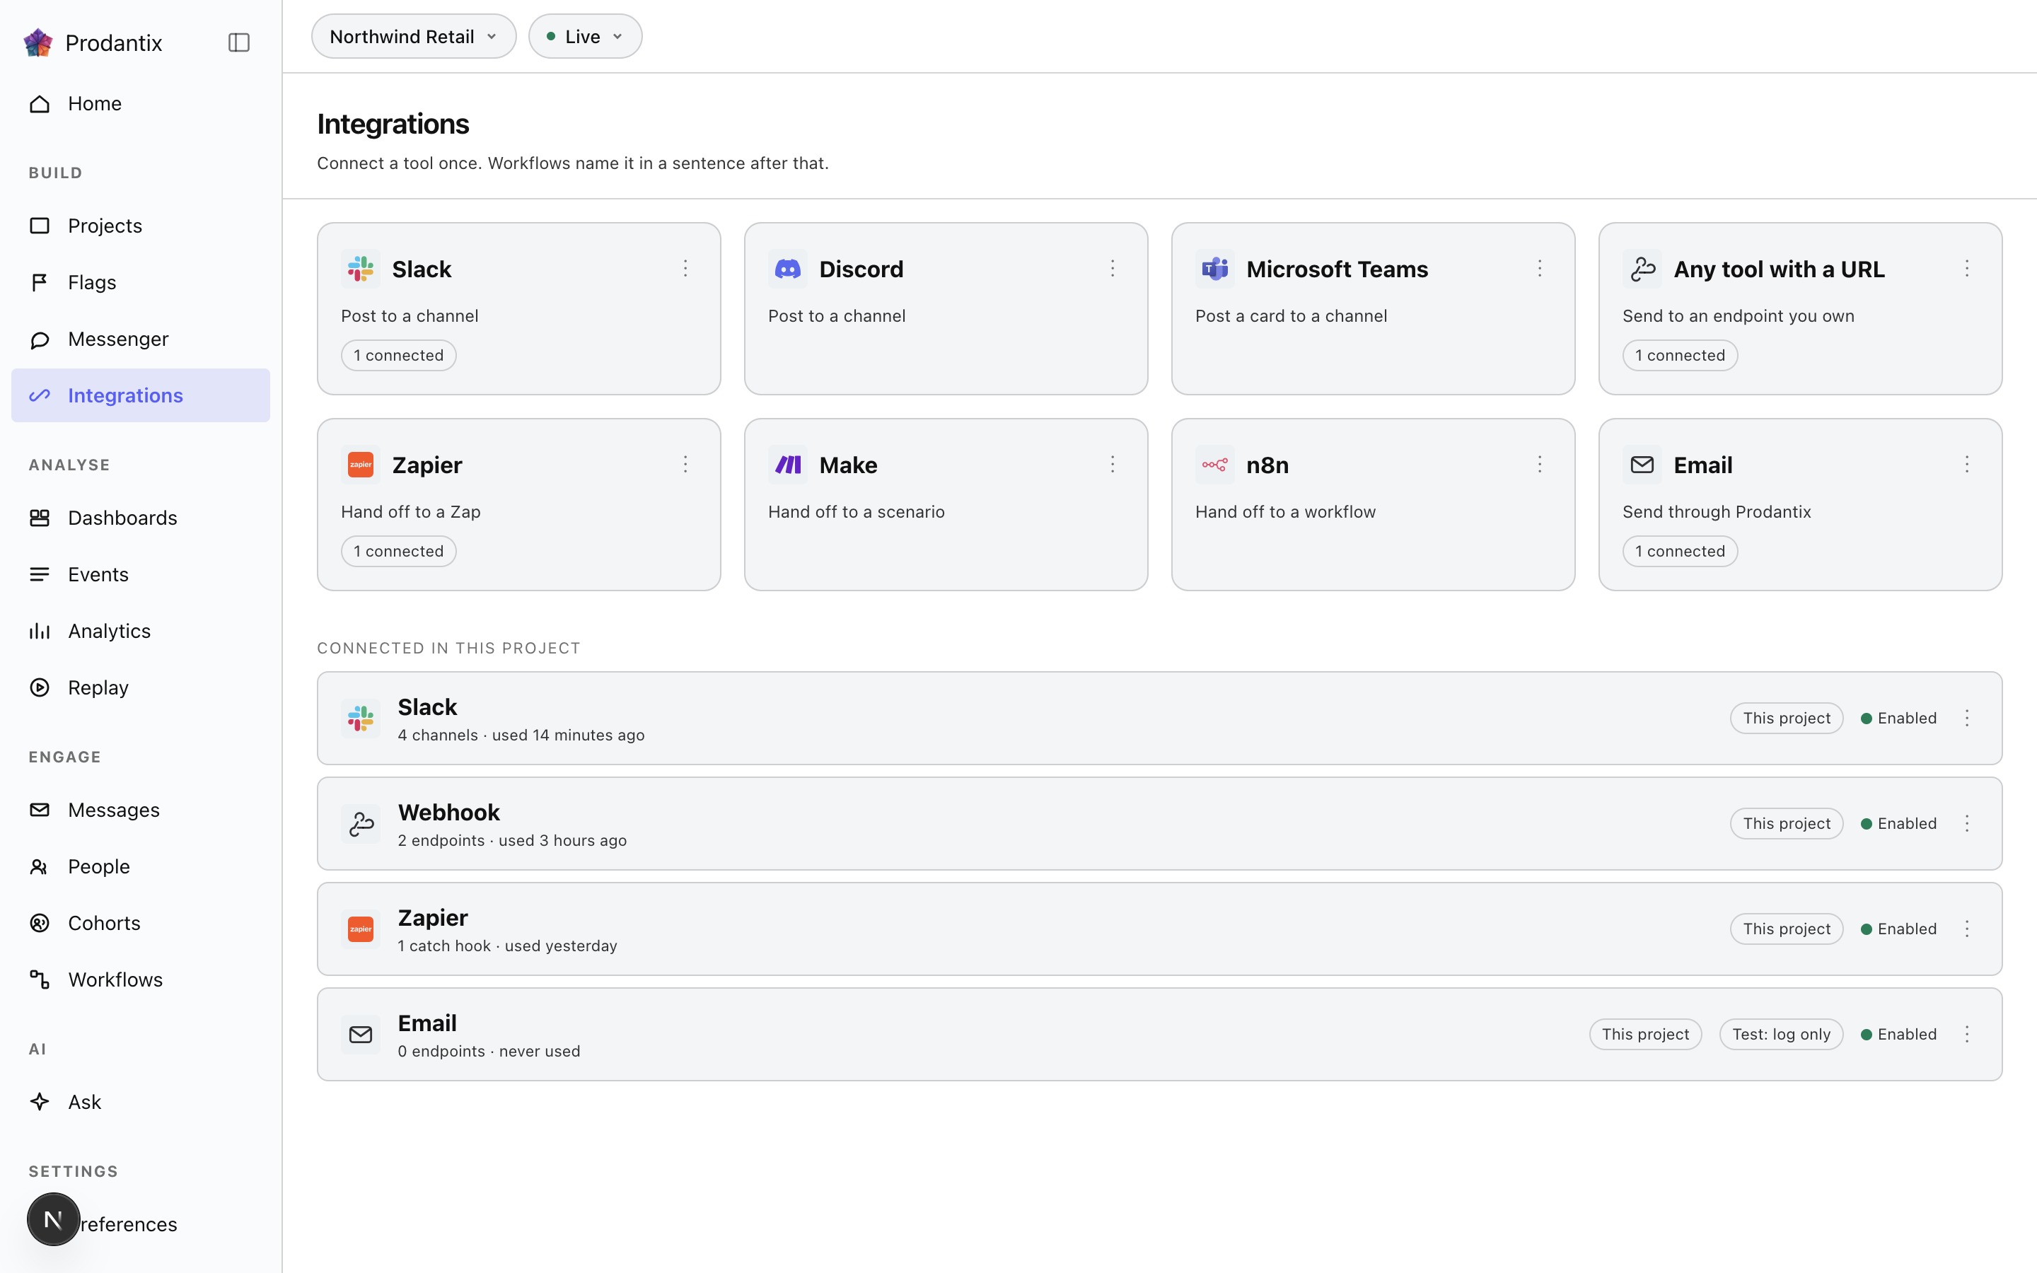Open the Email card options menu
The height and width of the screenshot is (1273, 2037).
click(1967, 465)
